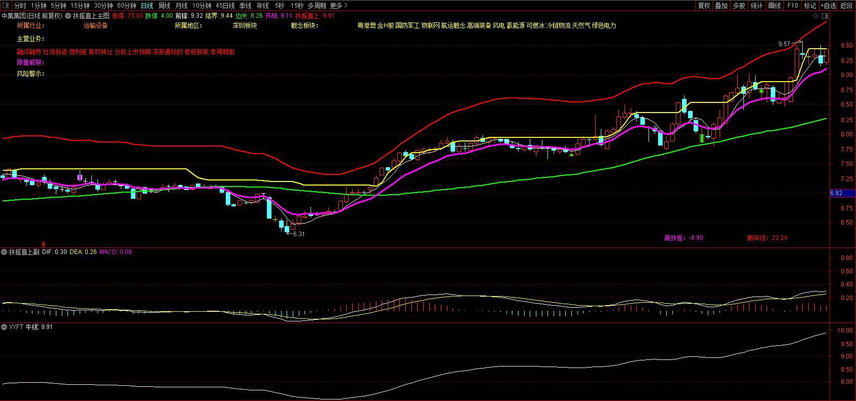856x401 pixels.
Task: Select the 日线 daily period tab
Action: (x=147, y=6)
